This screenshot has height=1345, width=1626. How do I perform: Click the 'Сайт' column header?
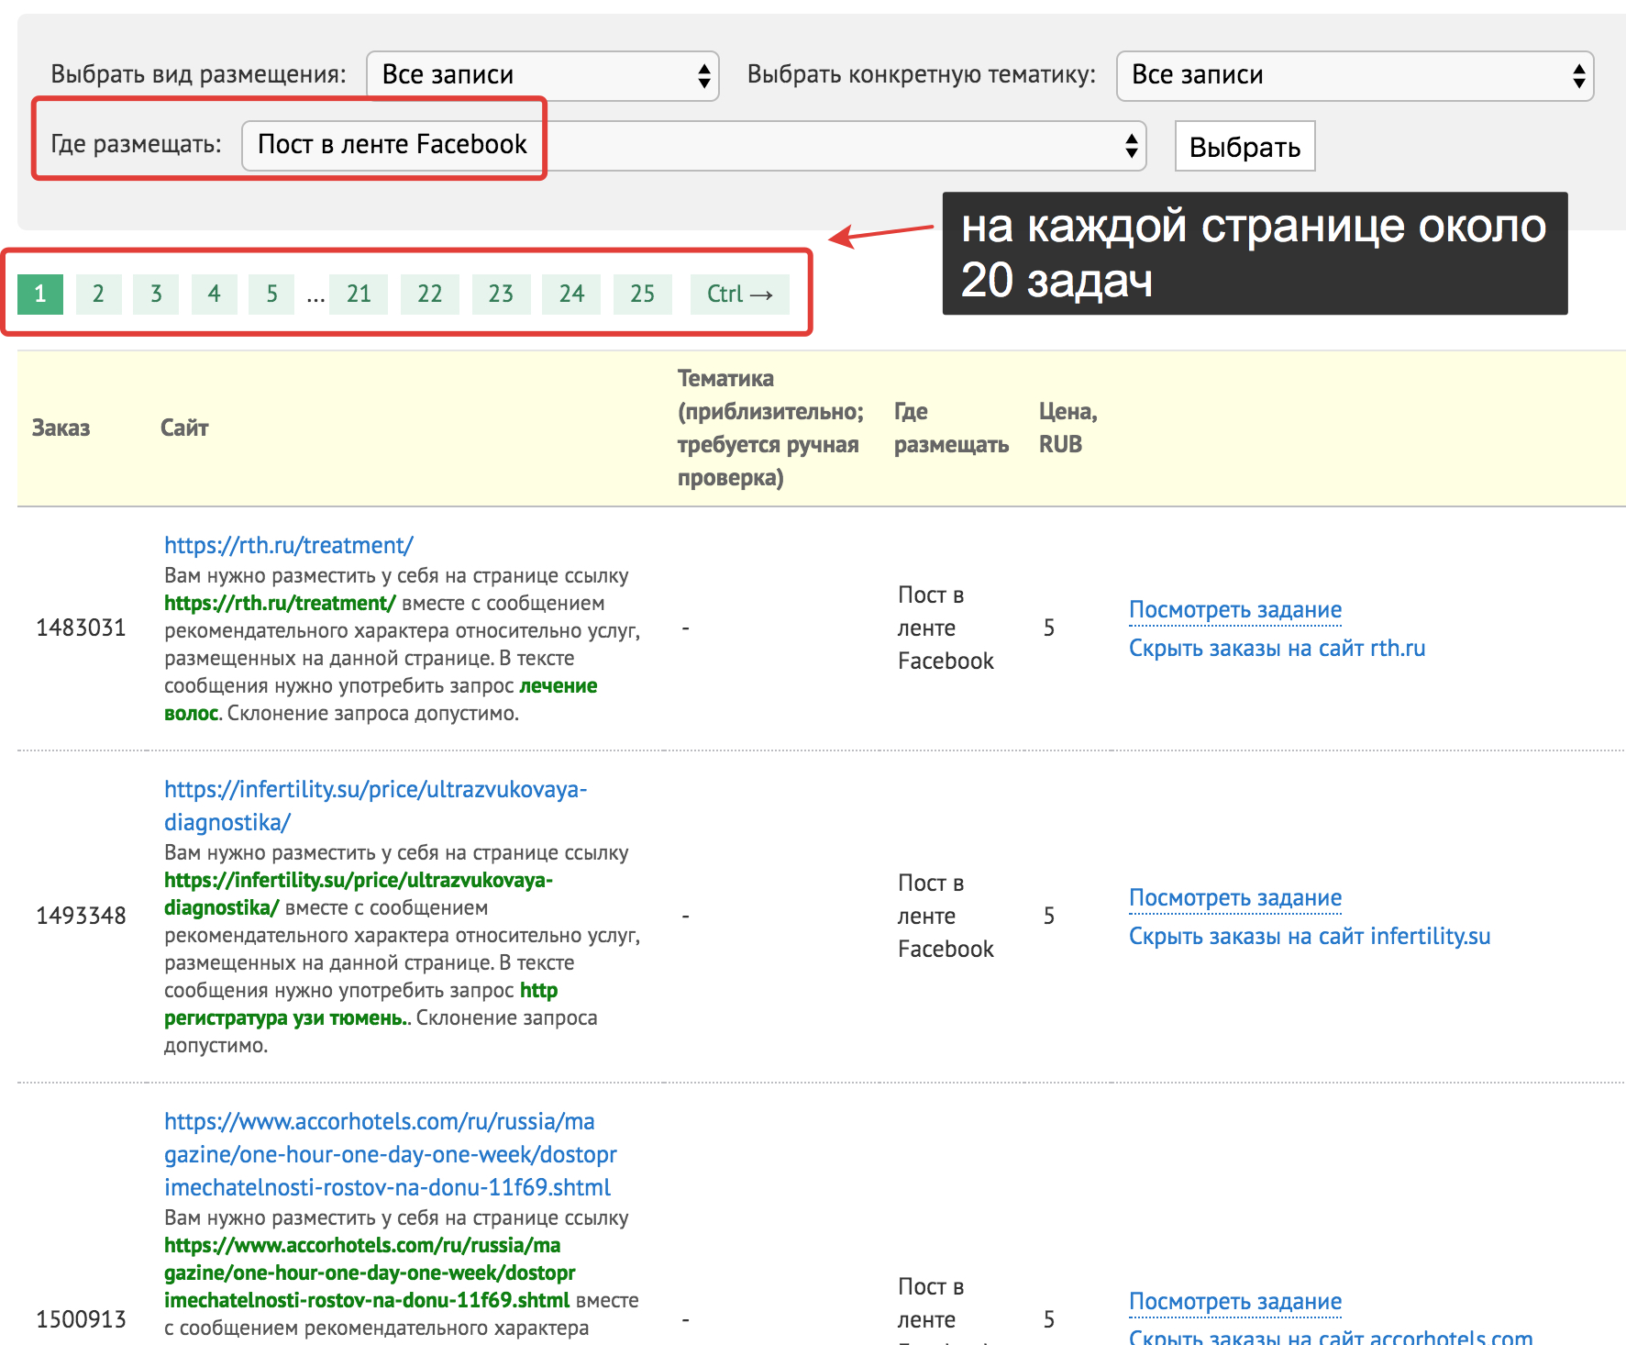point(184,428)
